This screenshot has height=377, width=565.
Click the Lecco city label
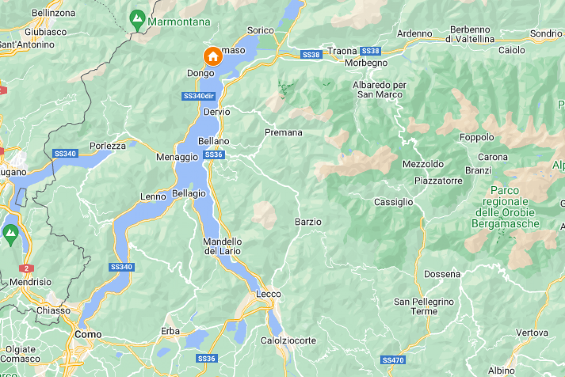(268, 294)
